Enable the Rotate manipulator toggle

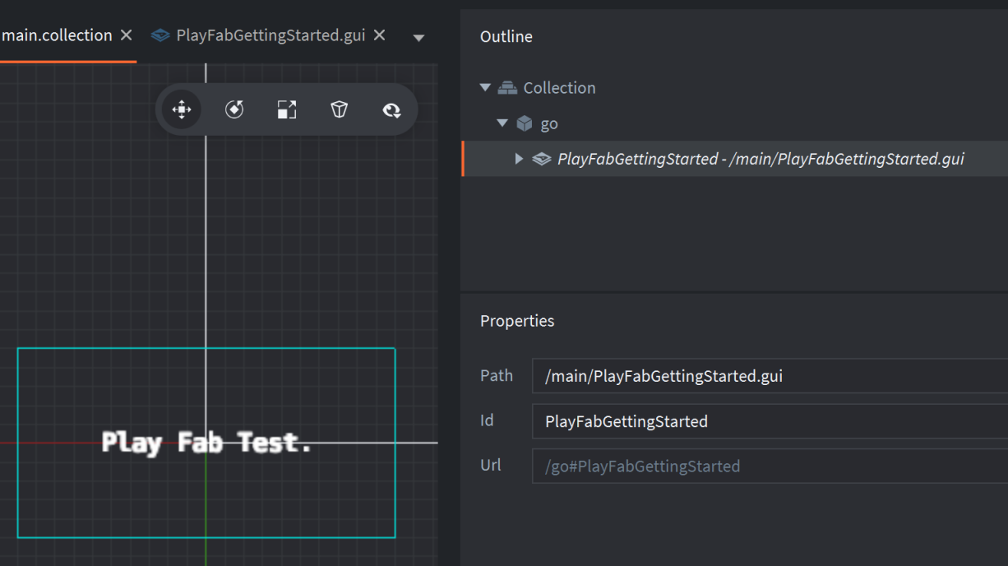234,109
